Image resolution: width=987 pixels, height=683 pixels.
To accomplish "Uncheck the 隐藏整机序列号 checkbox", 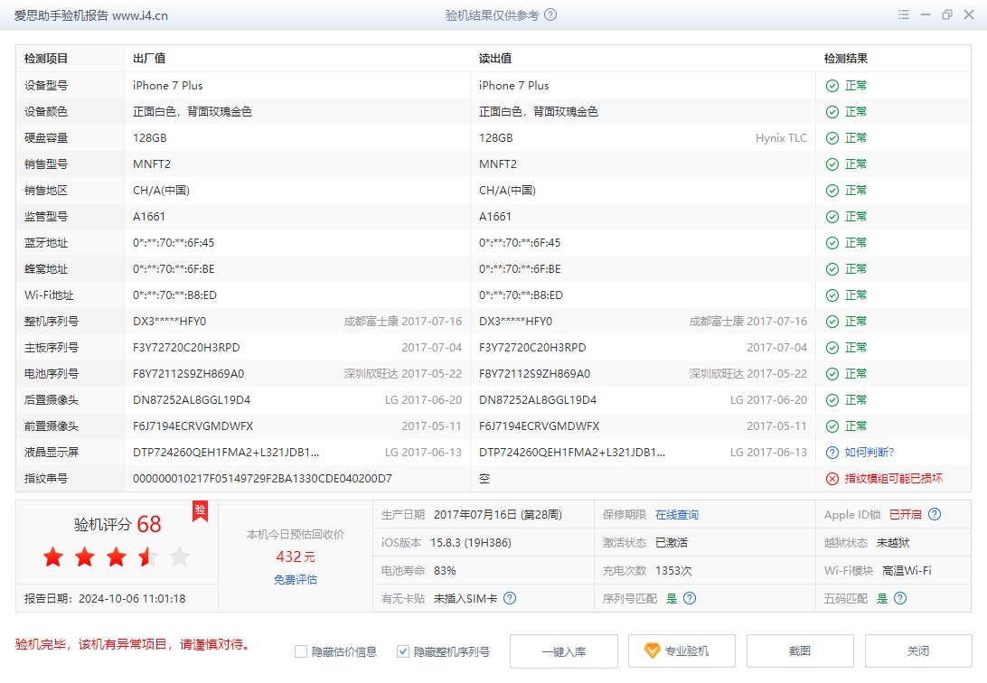I will pyautogui.click(x=403, y=651).
